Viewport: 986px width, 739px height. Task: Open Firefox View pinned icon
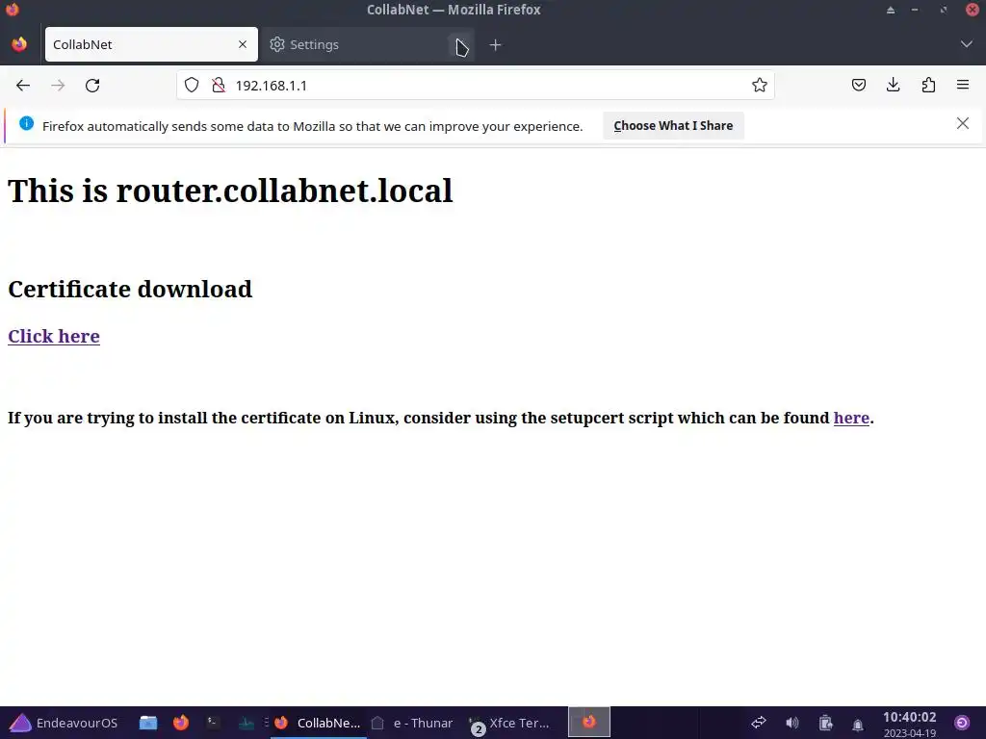[19, 44]
